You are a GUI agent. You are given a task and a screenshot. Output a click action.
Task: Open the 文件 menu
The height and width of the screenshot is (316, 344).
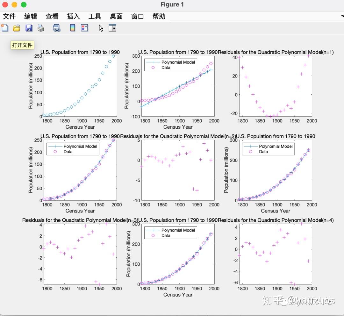[x=10, y=16]
